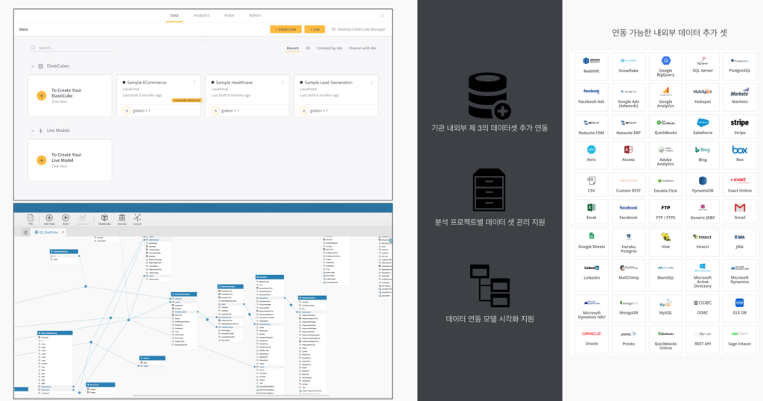Image resolution: width=763 pixels, height=401 pixels.
Task: Open the Pulse tab
Action: pos(229,16)
